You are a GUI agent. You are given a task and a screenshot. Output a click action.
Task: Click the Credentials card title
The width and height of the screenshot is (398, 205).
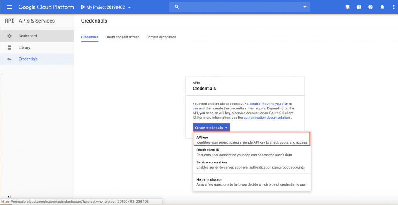(204, 89)
